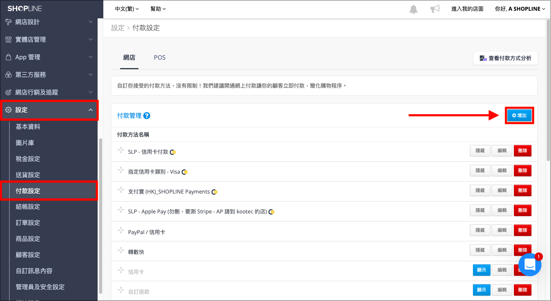
Task: Click the badge icon next to SLP - Apple Pay
Action: [x=272, y=212]
